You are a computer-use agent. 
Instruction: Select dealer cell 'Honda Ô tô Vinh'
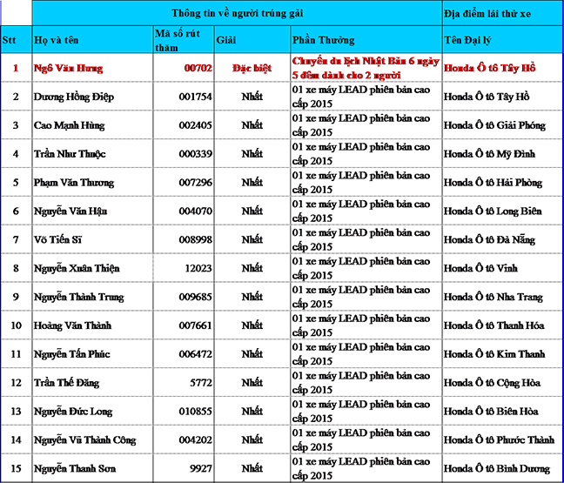tap(503, 268)
